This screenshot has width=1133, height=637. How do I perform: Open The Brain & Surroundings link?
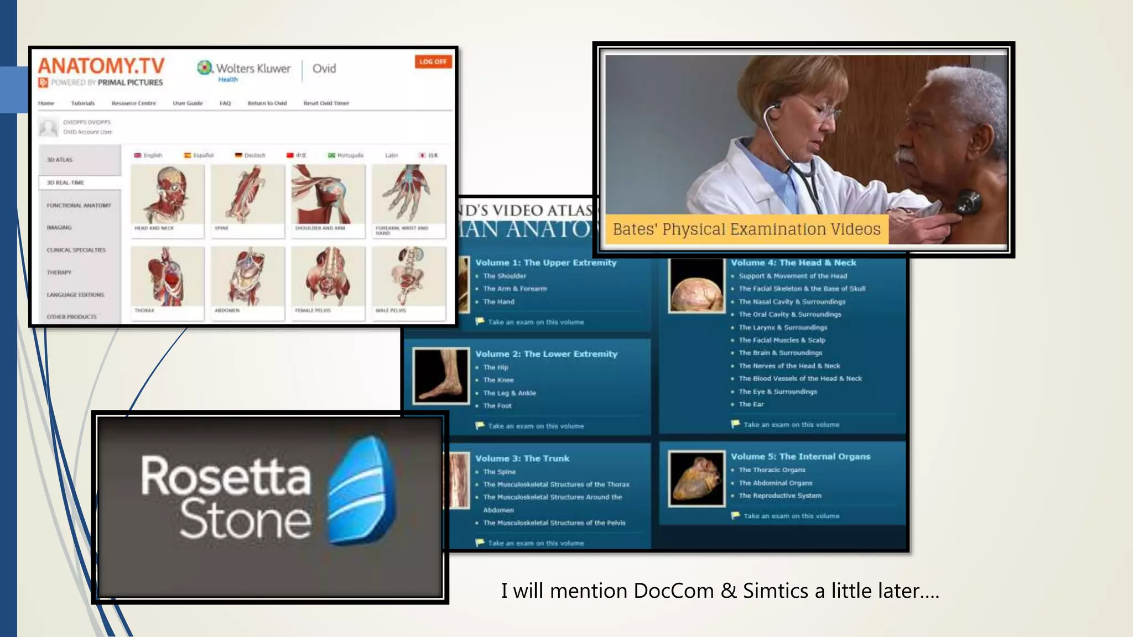[x=781, y=353]
